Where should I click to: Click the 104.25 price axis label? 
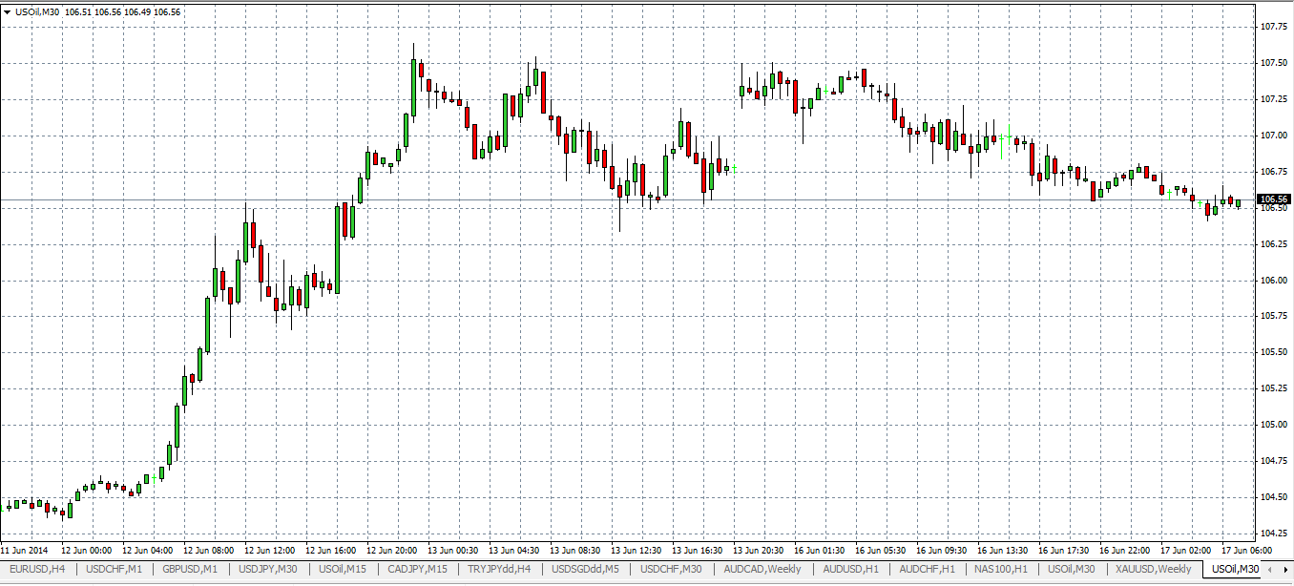point(1273,534)
